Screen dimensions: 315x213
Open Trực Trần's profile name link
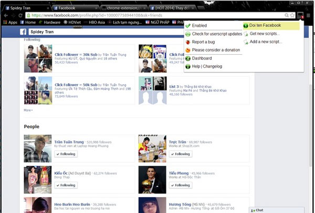pos(177,142)
